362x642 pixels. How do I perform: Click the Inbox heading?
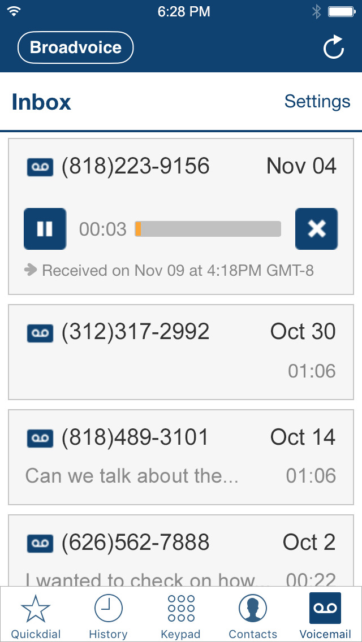pyautogui.click(x=41, y=102)
